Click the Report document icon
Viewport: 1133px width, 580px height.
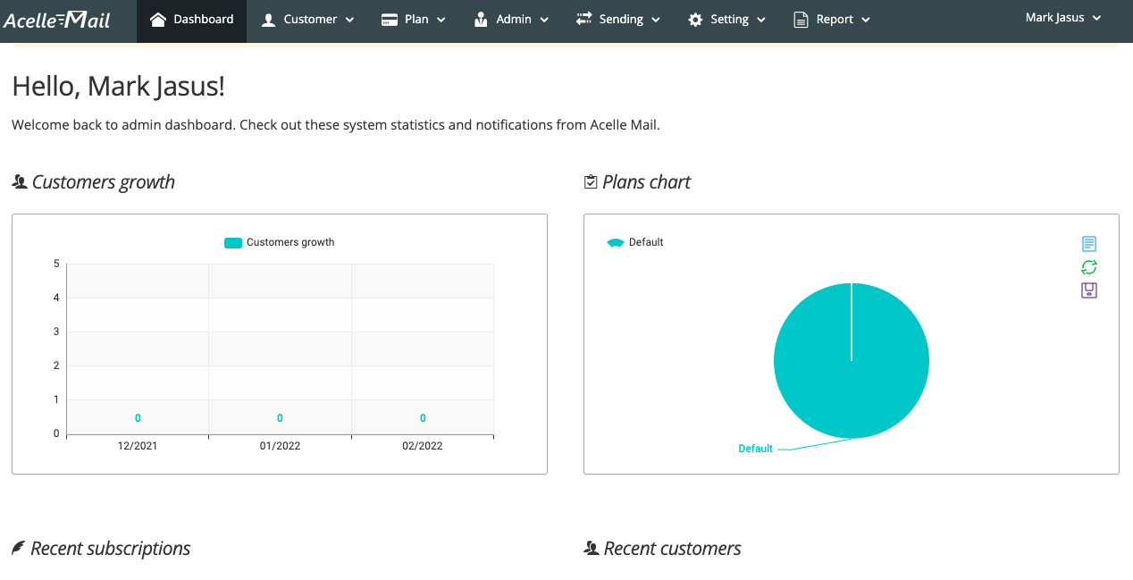pos(801,20)
